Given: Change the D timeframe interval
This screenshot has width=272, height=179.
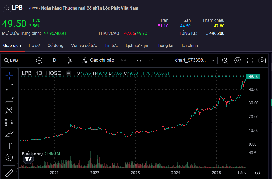Looking at the screenshot, I should pyautogui.click(x=55, y=60).
